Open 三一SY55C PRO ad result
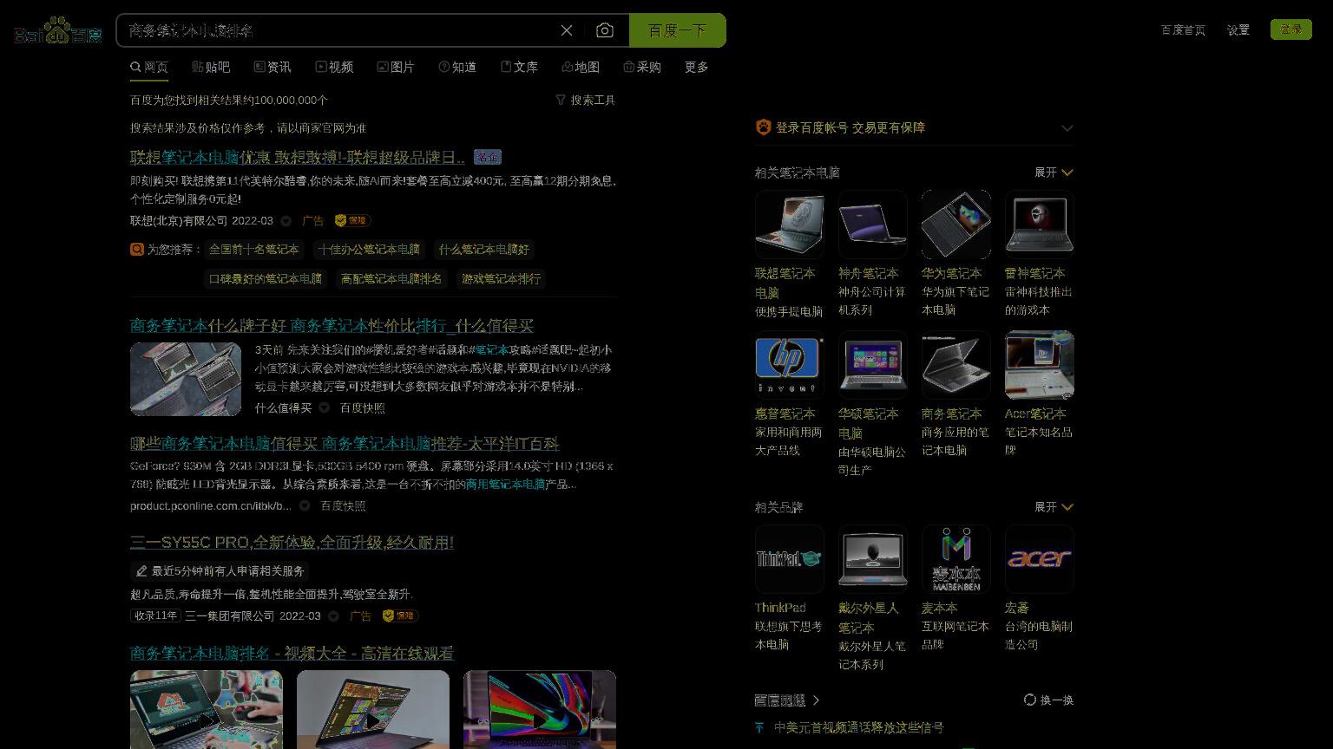 [292, 543]
